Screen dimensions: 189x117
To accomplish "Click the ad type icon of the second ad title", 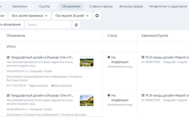I will (x=8, y=96).
